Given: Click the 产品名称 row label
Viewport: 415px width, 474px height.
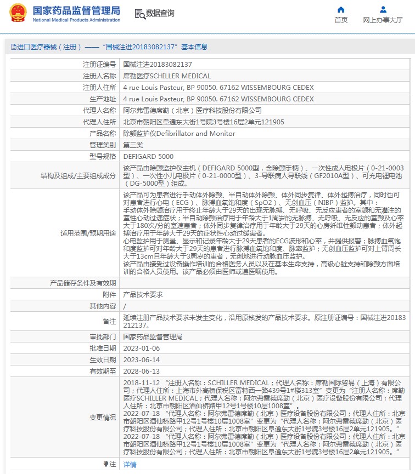Looking at the screenshot, I should 103,133.
